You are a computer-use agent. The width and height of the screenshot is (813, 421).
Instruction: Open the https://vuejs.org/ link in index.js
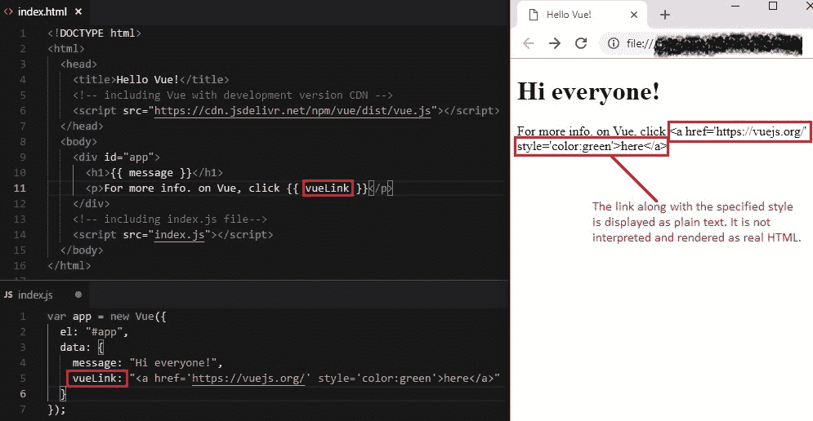click(248, 379)
